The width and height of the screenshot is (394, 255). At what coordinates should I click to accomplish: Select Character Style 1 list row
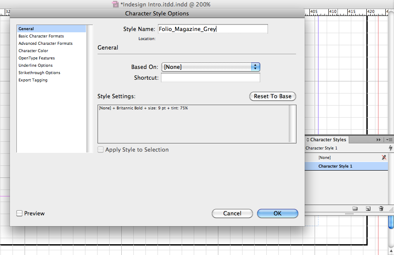346,166
